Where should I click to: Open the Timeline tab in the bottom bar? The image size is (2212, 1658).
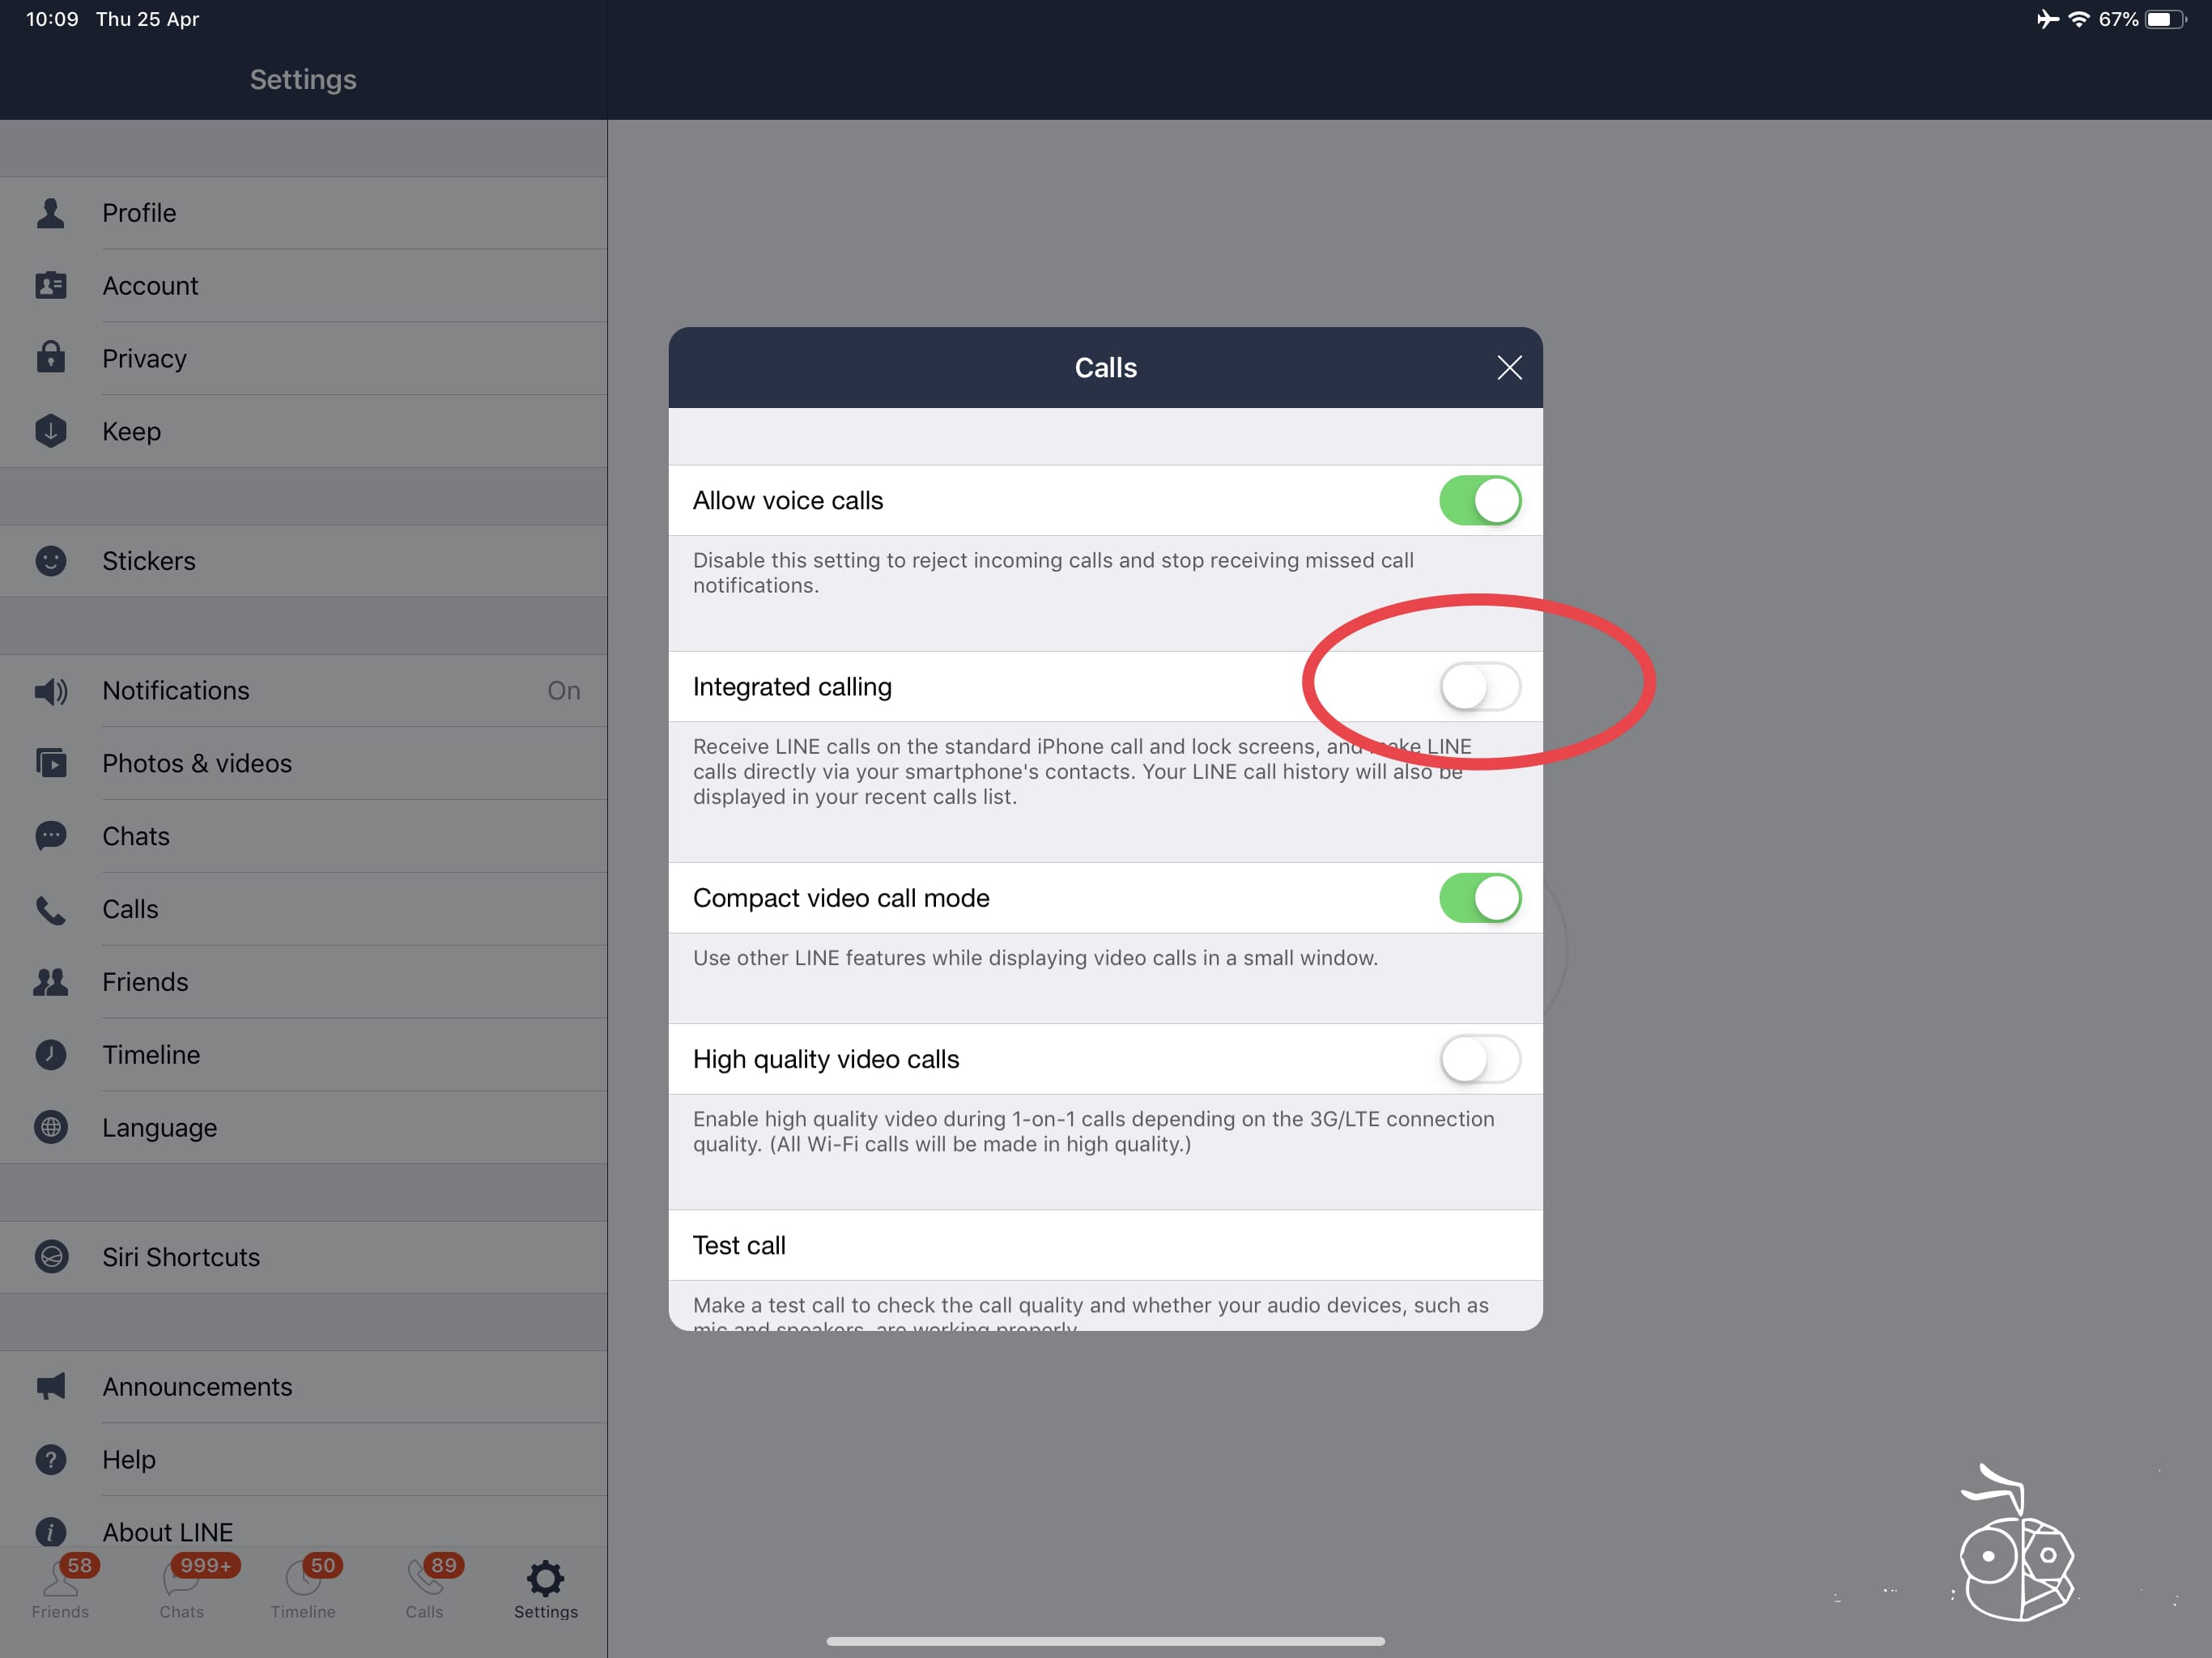tap(303, 1588)
